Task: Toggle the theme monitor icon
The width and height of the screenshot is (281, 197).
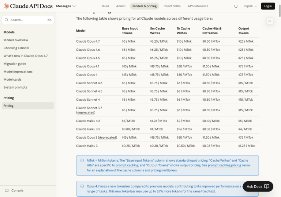Action: pos(236,6)
